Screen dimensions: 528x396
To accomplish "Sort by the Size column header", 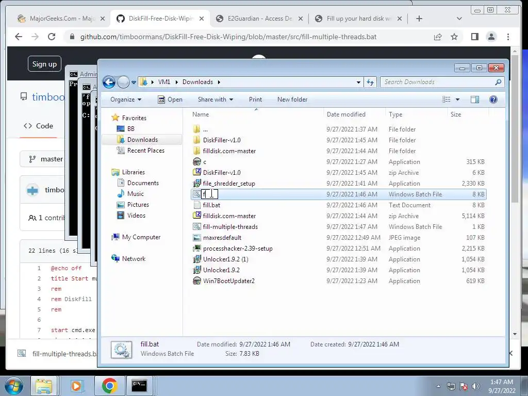I will tap(456, 114).
